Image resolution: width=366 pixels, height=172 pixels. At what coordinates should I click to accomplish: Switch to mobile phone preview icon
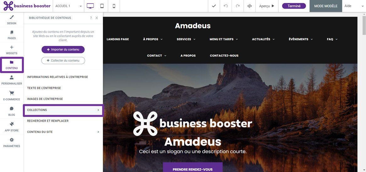[114, 6]
